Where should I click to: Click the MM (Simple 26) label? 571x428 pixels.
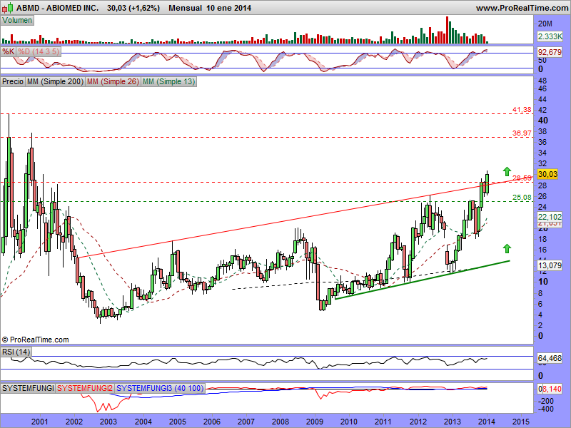coord(113,81)
